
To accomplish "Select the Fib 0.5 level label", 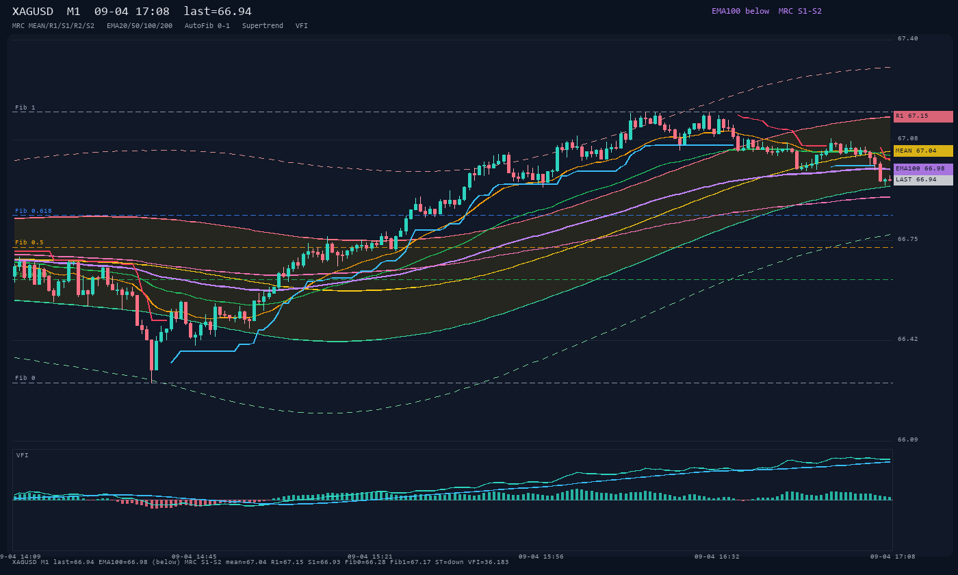I will tap(29, 242).
